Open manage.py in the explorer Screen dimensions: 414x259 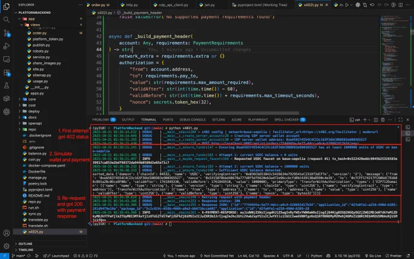click(38, 177)
